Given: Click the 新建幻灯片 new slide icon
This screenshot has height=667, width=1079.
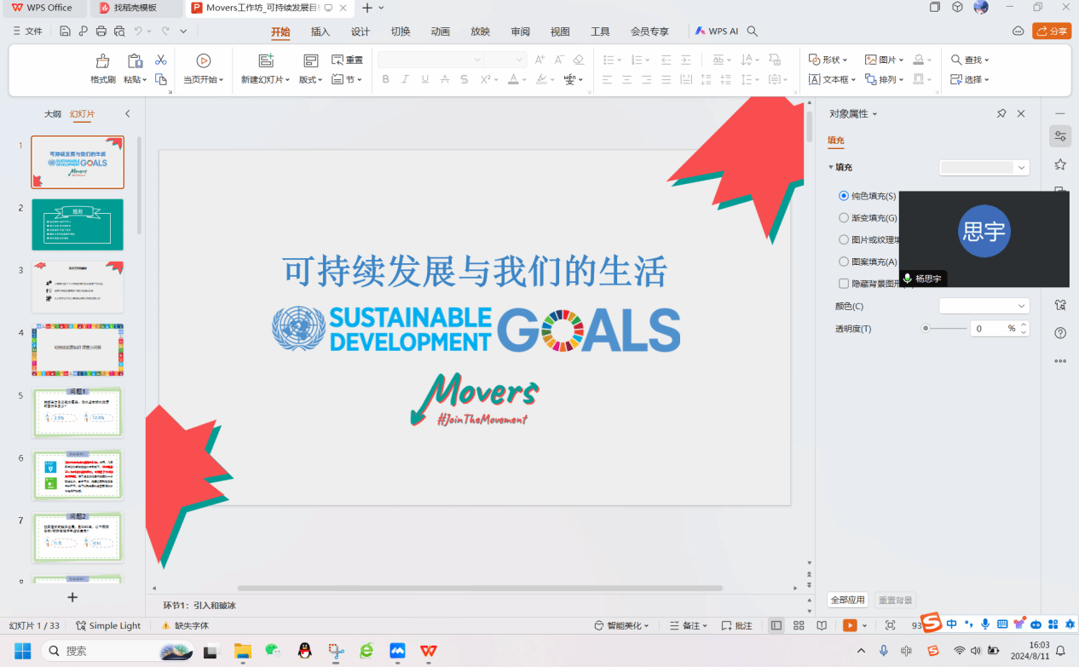Looking at the screenshot, I should point(266,60).
